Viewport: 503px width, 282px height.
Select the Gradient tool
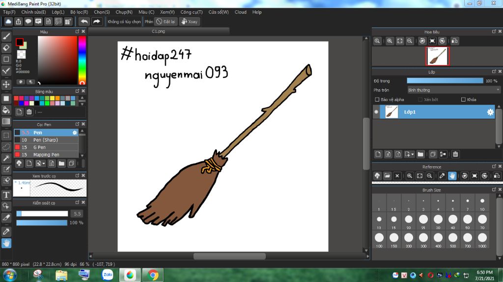coord(6,122)
